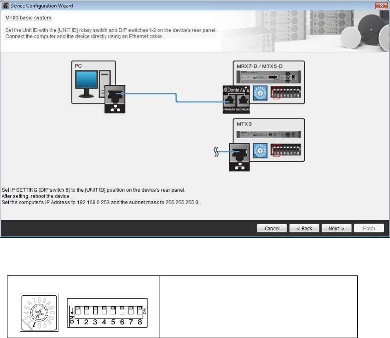Toggle DIP switch 7 in large diagram
The image size is (390, 338).
point(131,310)
